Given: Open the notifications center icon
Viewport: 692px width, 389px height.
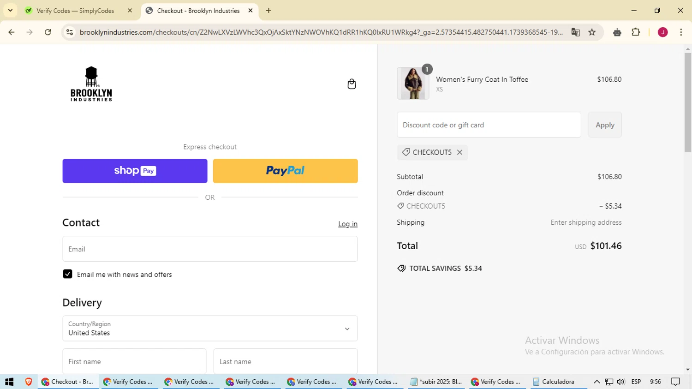Looking at the screenshot, I should (x=676, y=382).
